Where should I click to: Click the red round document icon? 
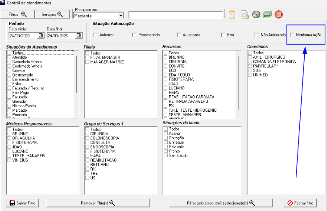pyautogui.click(x=279, y=14)
